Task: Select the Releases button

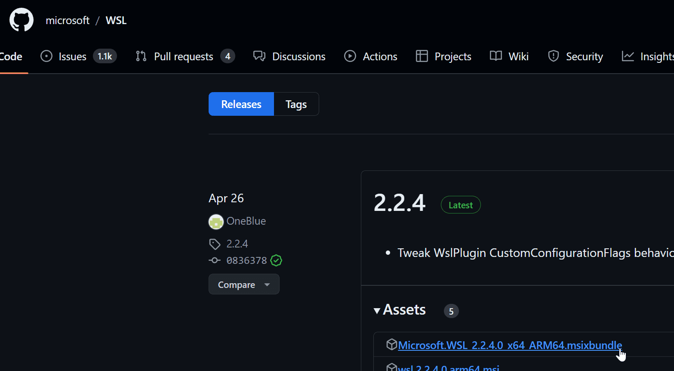Action: (241, 104)
